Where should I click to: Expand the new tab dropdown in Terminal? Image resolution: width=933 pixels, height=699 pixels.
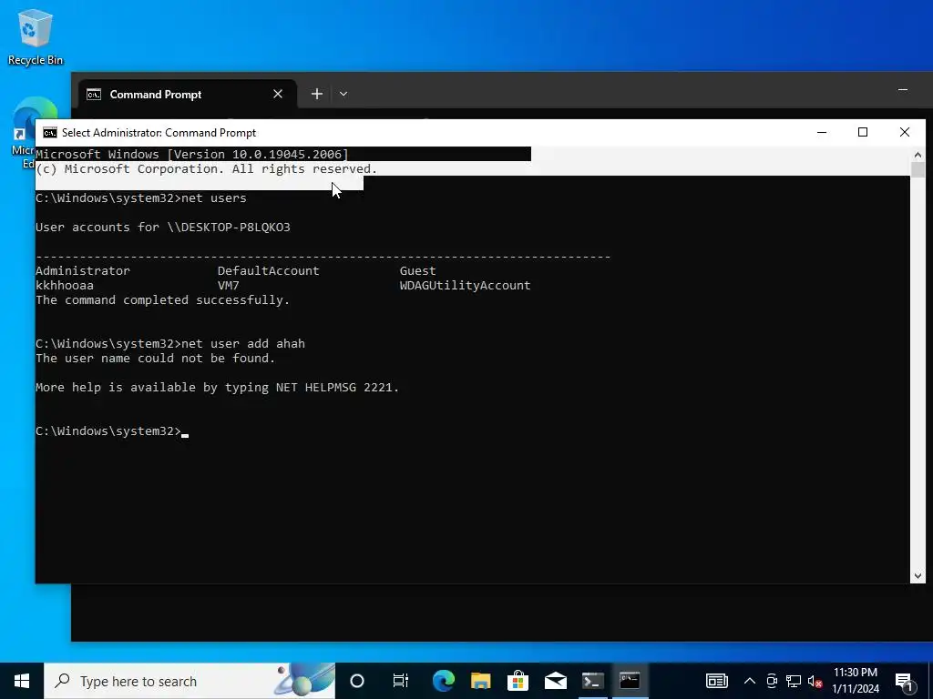(343, 94)
